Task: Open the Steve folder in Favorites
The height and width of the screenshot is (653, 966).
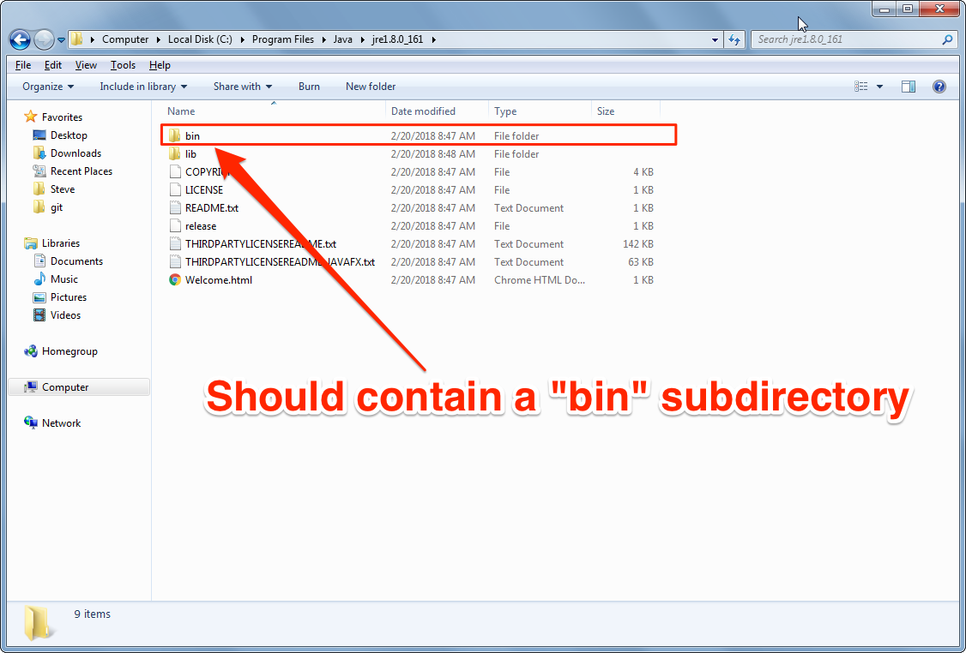Action: pos(63,189)
